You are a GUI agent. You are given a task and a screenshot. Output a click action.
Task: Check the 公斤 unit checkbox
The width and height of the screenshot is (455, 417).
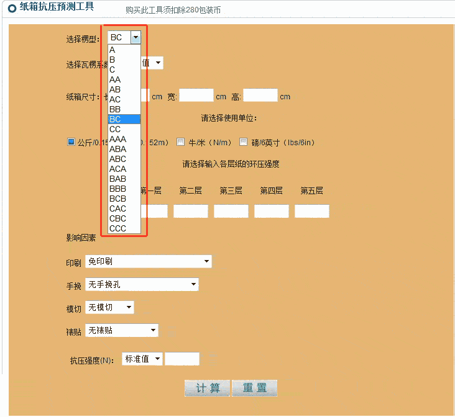pos(71,142)
